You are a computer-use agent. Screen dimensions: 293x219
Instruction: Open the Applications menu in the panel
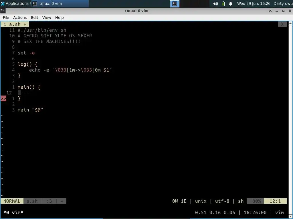[15, 3]
